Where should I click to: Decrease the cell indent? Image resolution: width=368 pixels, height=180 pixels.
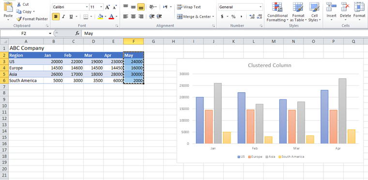tap(152, 16)
